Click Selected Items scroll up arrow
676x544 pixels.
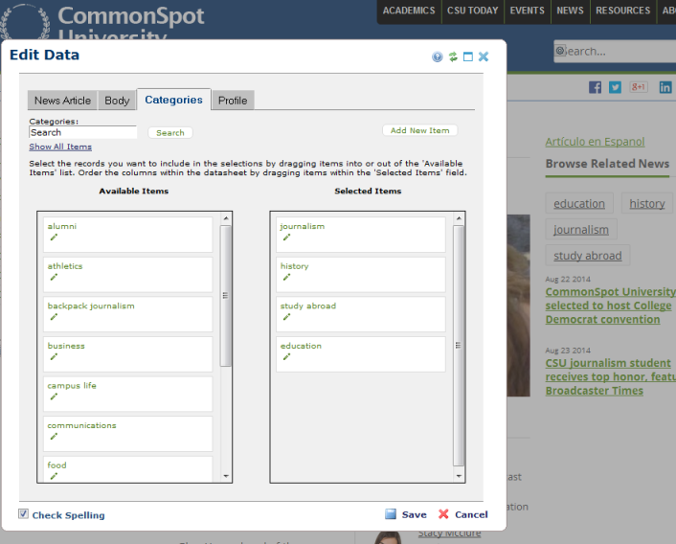click(459, 218)
